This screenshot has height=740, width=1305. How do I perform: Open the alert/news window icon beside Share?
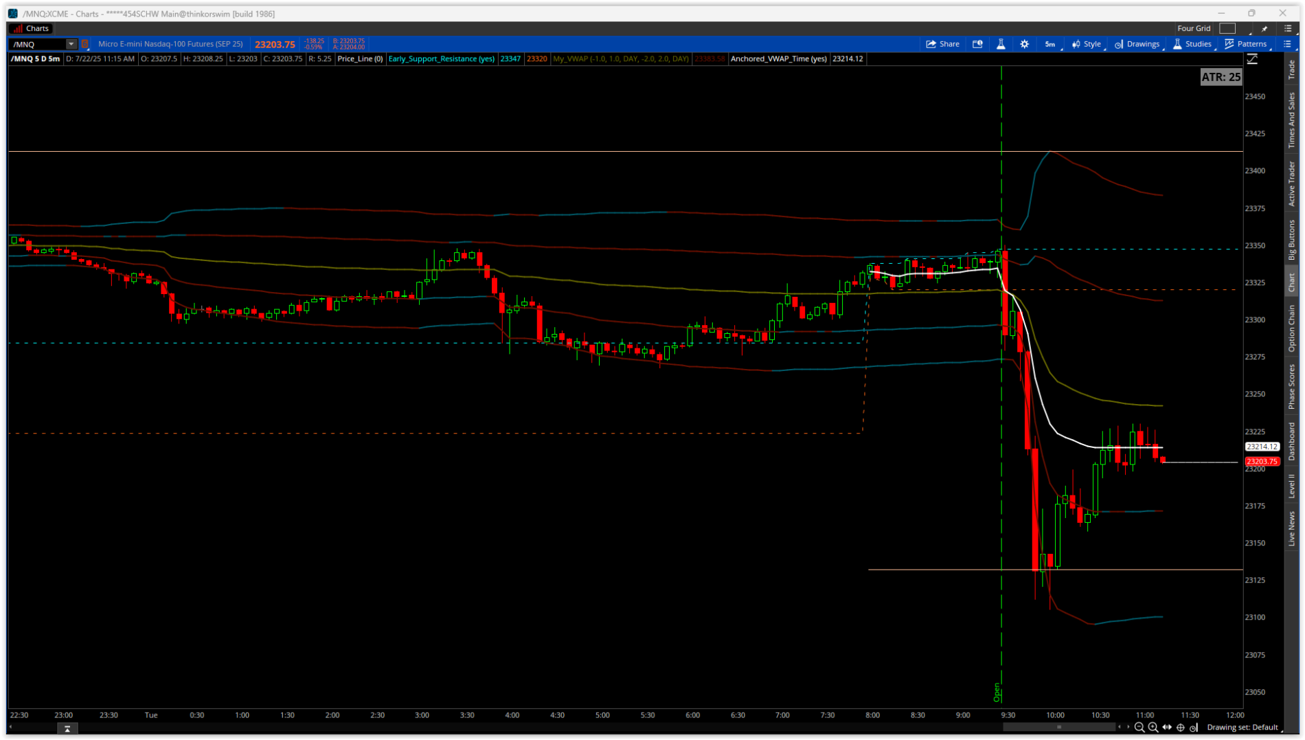pyautogui.click(x=977, y=44)
